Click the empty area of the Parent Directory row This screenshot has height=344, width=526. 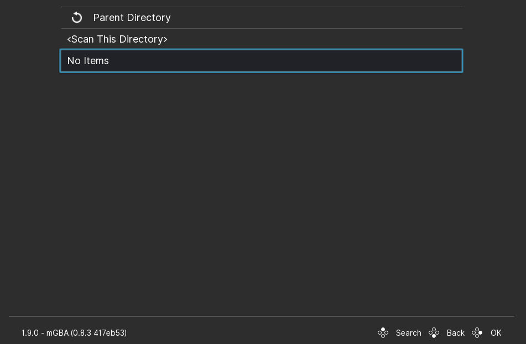[332, 18]
